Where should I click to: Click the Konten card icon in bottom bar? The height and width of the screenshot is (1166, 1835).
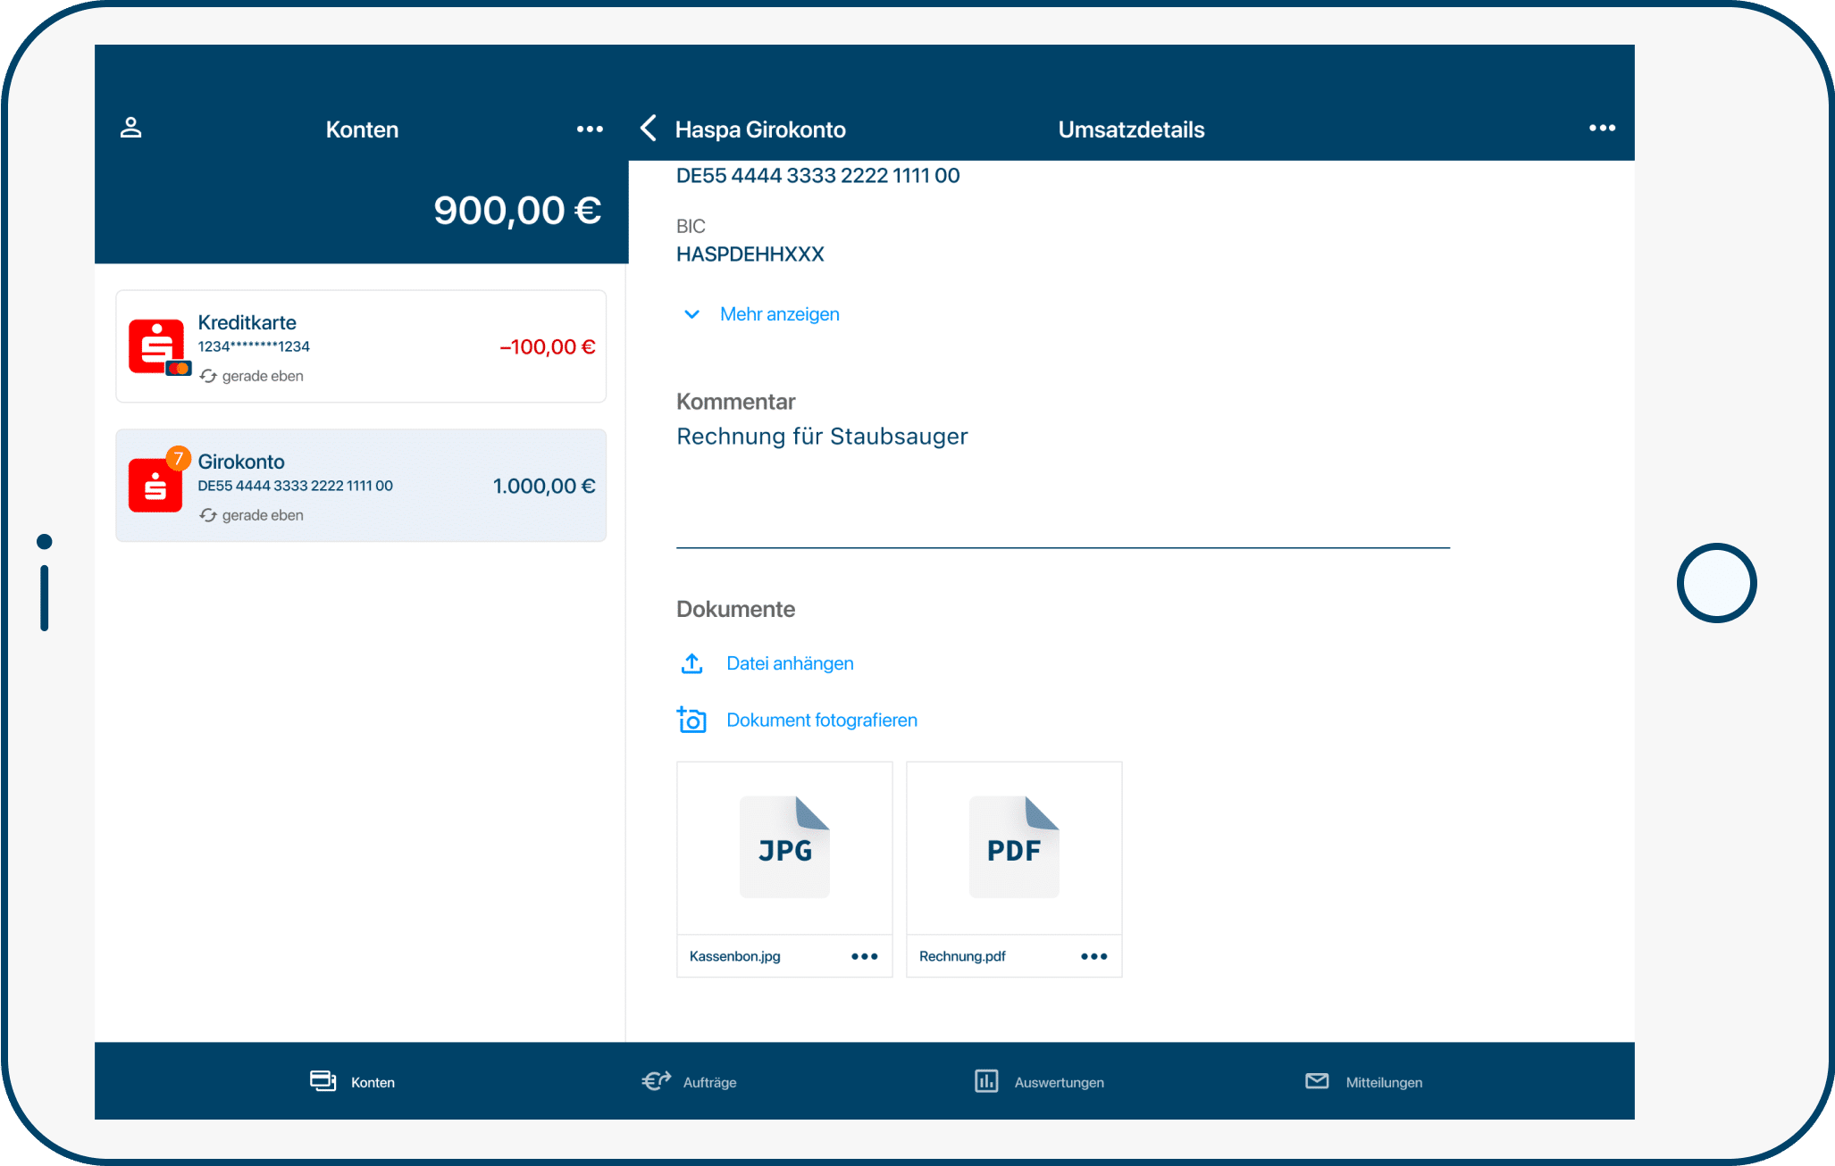(x=323, y=1081)
